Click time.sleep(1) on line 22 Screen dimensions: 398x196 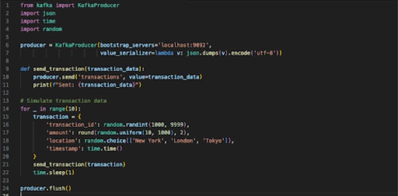tap(54, 172)
